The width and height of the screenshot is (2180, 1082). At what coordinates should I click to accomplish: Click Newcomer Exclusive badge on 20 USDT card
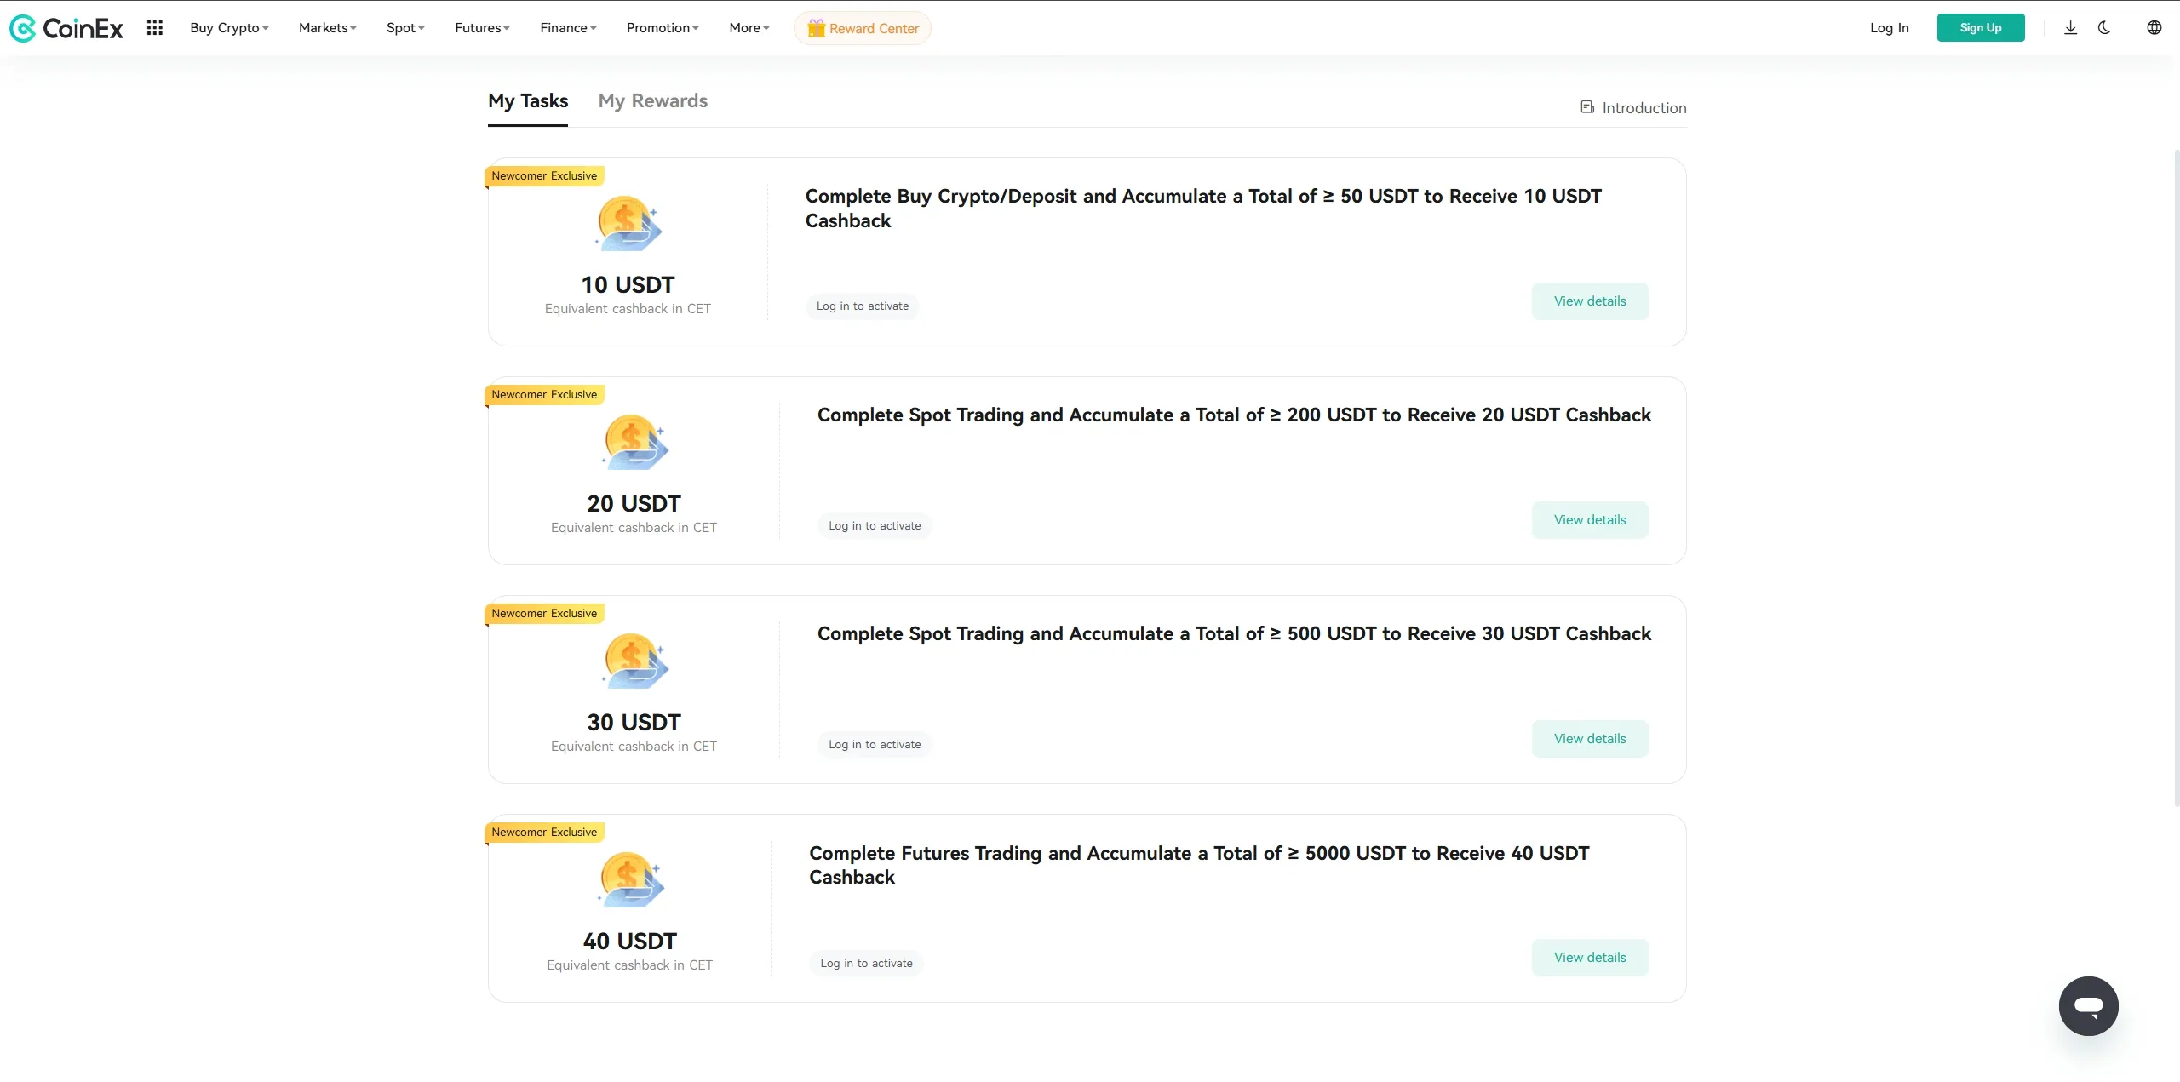pos(544,395)
